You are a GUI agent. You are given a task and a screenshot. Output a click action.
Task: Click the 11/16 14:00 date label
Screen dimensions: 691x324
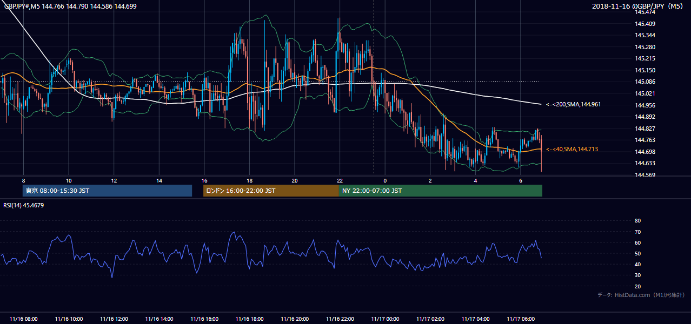click(x=159, y=319)
